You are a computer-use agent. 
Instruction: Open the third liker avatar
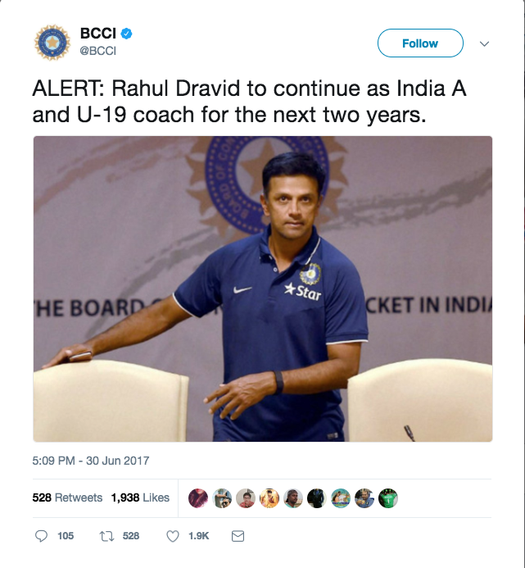[246, 498]
